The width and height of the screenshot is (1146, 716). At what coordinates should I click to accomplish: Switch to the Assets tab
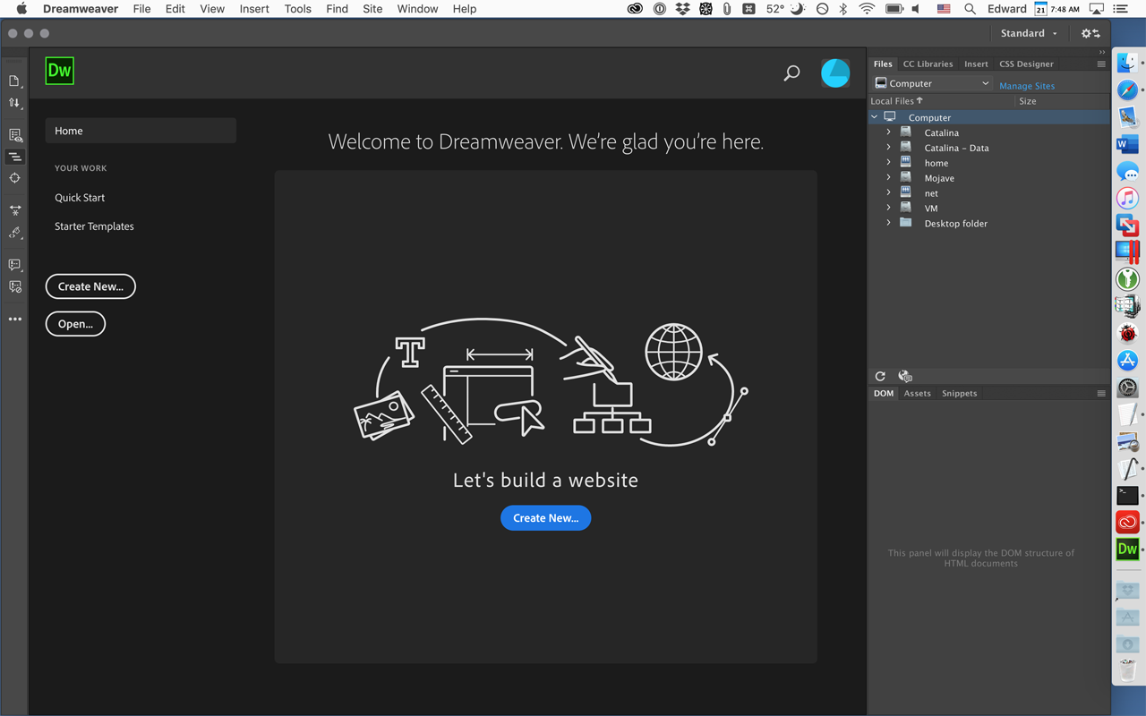[x=917, y=394]
